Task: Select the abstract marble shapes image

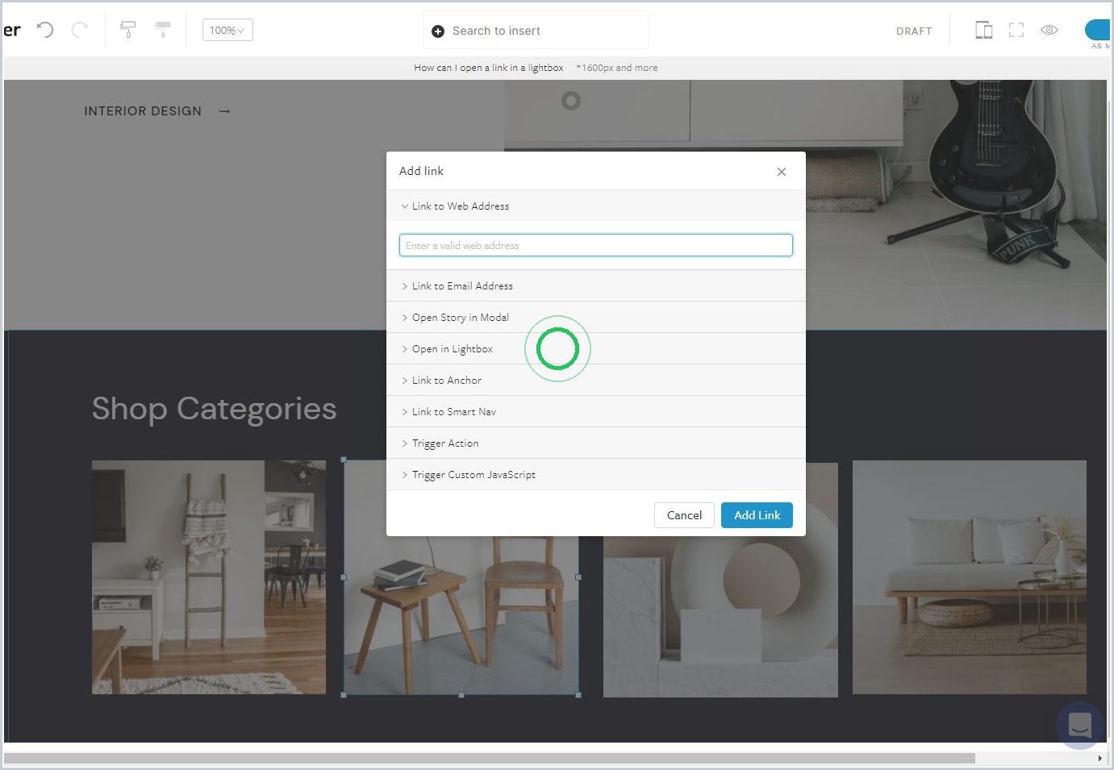Action: (x=720, y=614)
